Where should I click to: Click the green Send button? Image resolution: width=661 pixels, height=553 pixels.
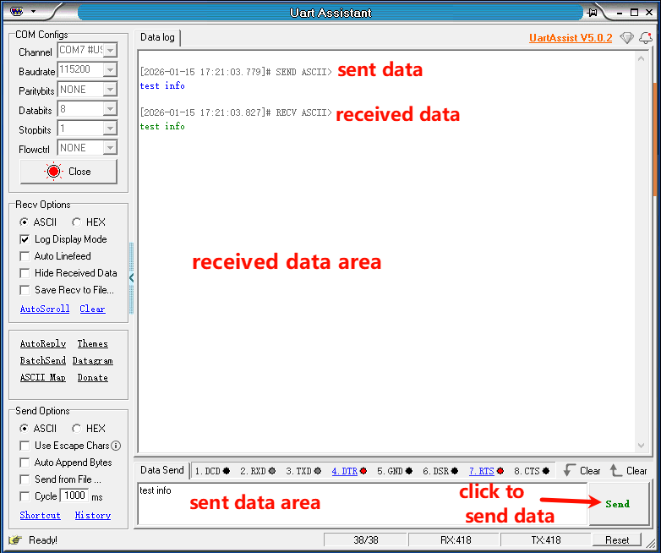[x=618, y=504]
